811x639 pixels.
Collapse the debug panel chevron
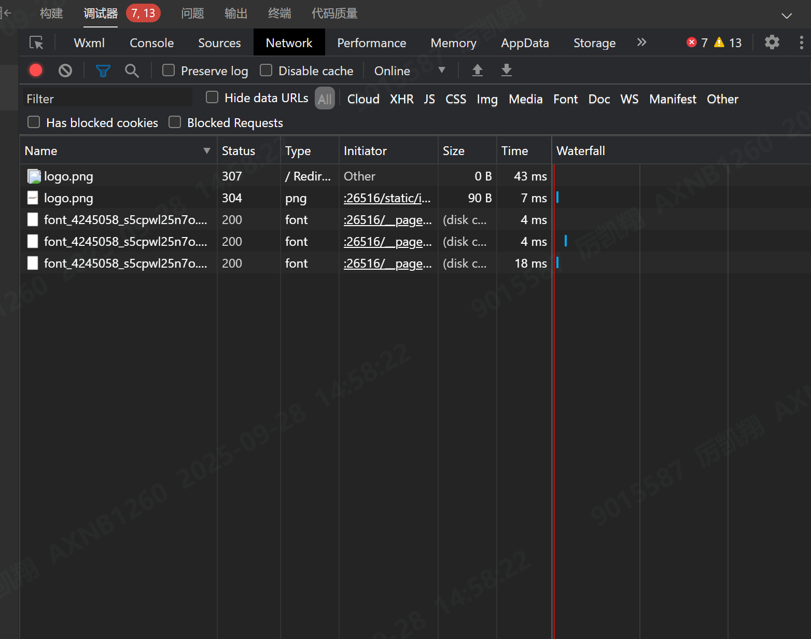[x=787, y=16]
